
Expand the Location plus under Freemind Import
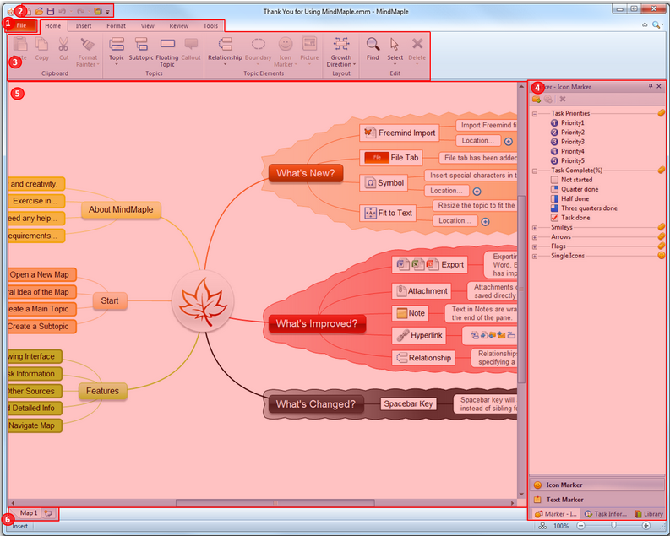pyautogui.click(x=509, y=141)
